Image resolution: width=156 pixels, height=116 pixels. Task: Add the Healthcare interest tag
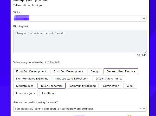coord(49,93)
